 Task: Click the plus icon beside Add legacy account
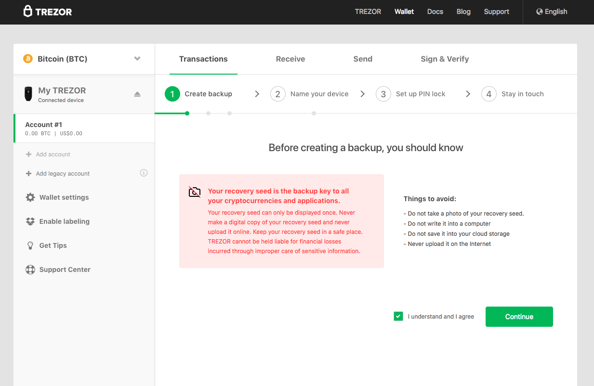coord(29,174)
